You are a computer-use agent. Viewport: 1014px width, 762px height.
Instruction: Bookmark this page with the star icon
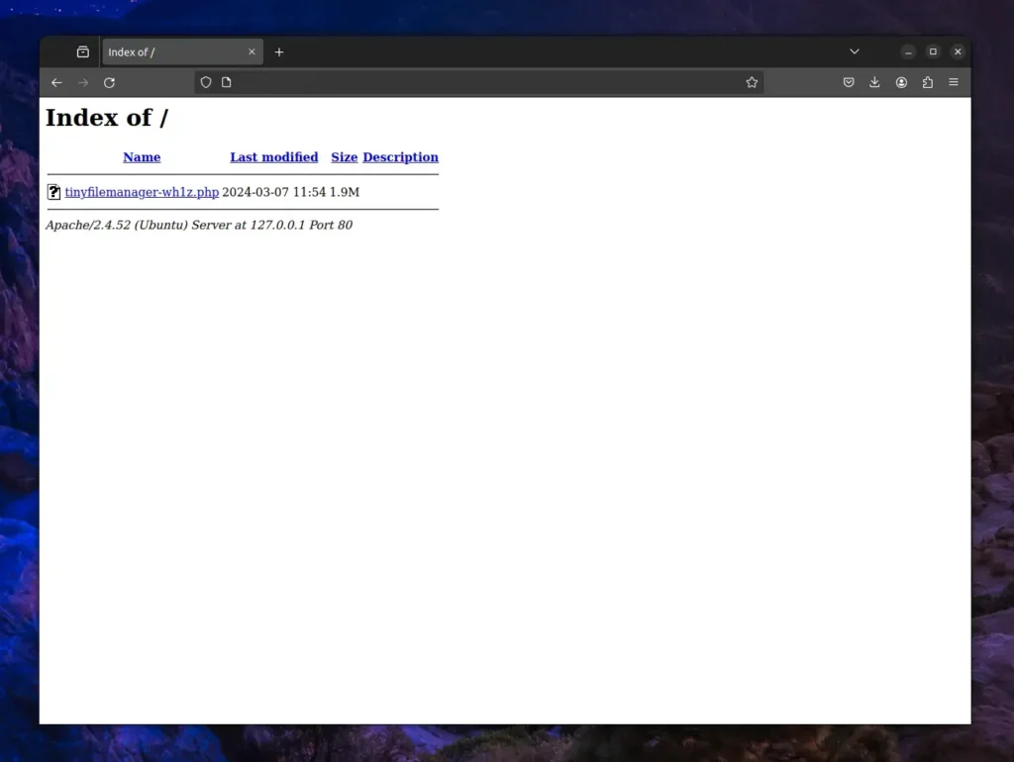coord(752,83)
